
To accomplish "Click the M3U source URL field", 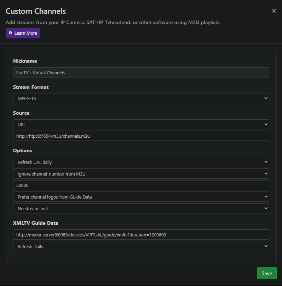I will click(x=141, y=136).
